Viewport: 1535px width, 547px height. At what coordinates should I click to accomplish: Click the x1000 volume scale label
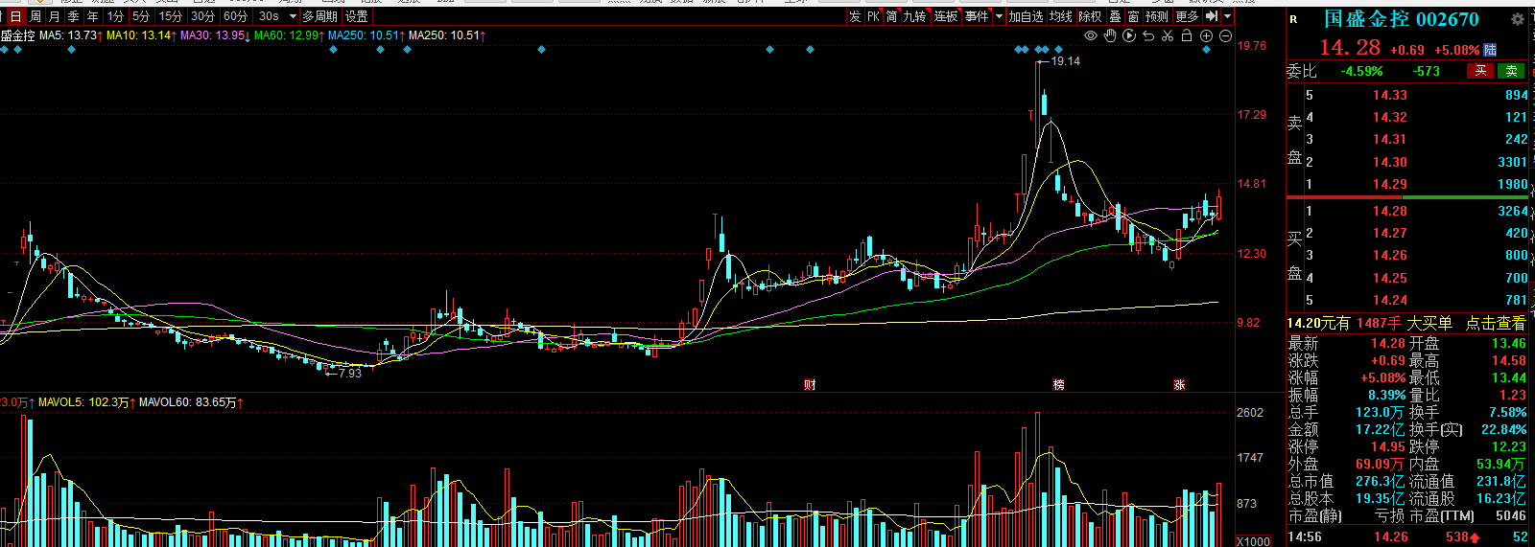tap(1253, 541)
